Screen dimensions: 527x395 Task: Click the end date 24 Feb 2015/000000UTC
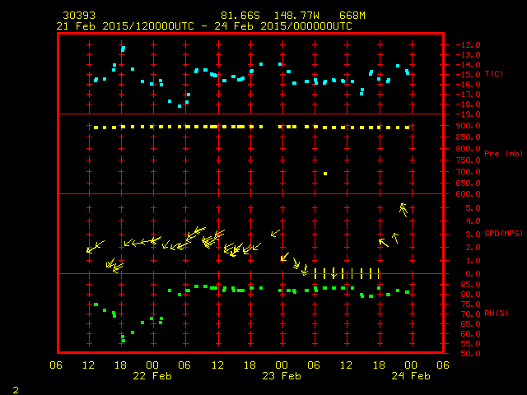point(283,26)
